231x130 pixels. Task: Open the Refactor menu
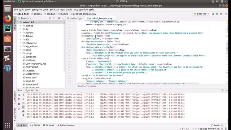[x=54, y=10]
